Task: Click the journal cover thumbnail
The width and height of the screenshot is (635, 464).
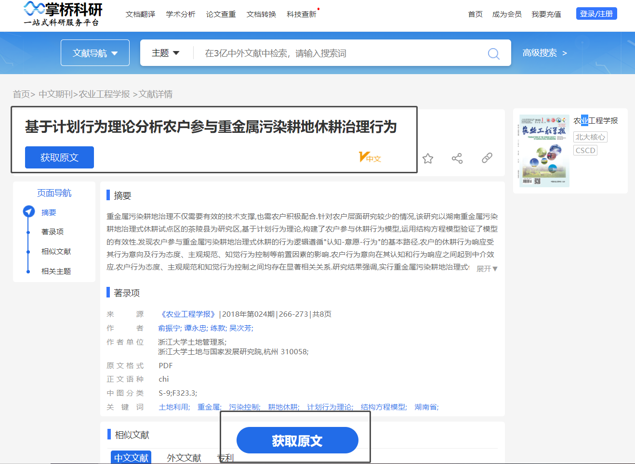Action: pos(544,151)
